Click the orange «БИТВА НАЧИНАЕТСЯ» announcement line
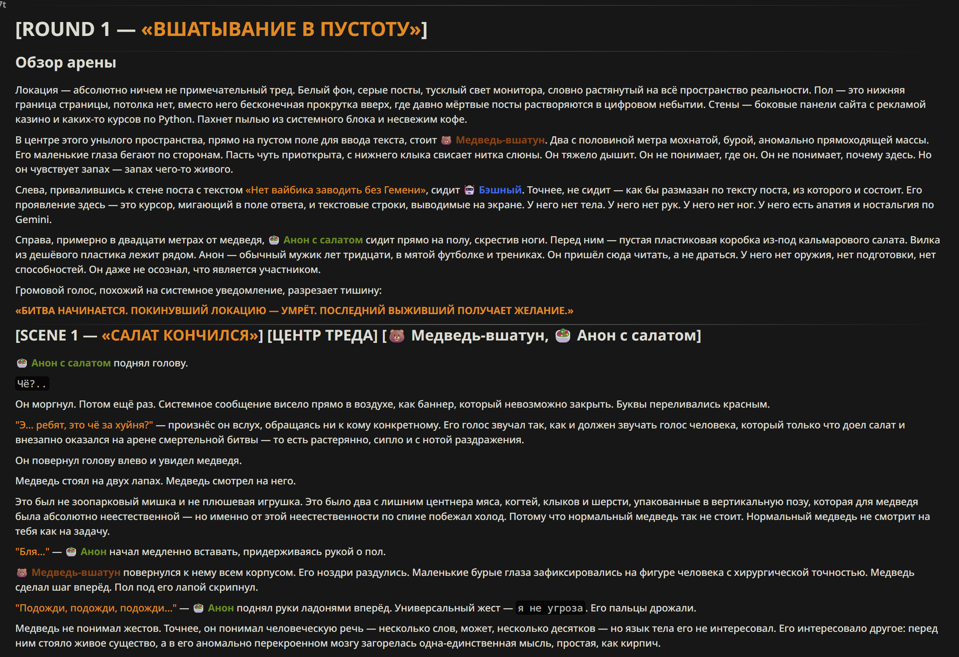The width and height of the screenshot is (959, 657). click(x=294, y=311)
